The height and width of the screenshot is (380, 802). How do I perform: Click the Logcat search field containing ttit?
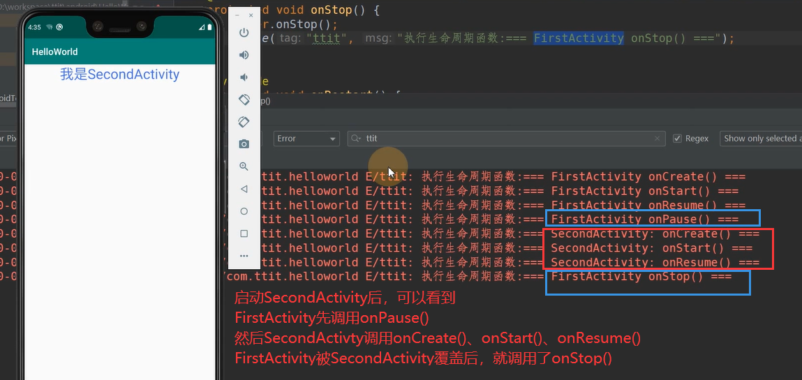pos(506,139)
